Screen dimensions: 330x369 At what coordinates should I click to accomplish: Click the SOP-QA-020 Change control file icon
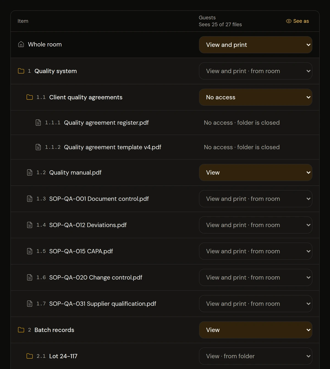coord(30,277)
